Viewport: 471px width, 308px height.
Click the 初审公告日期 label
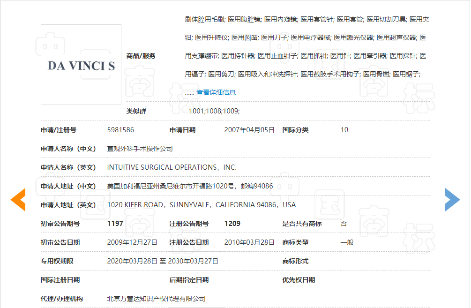[x=60, y=242]
